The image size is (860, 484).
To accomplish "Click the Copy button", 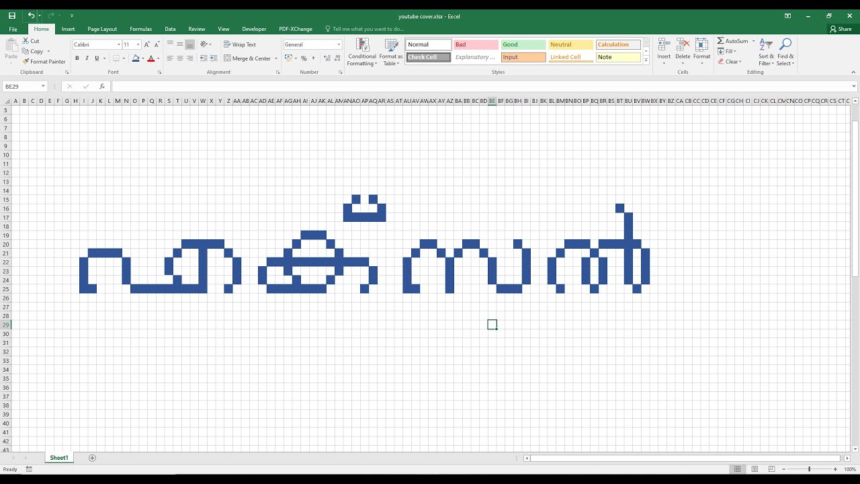I will pos(33,51).
